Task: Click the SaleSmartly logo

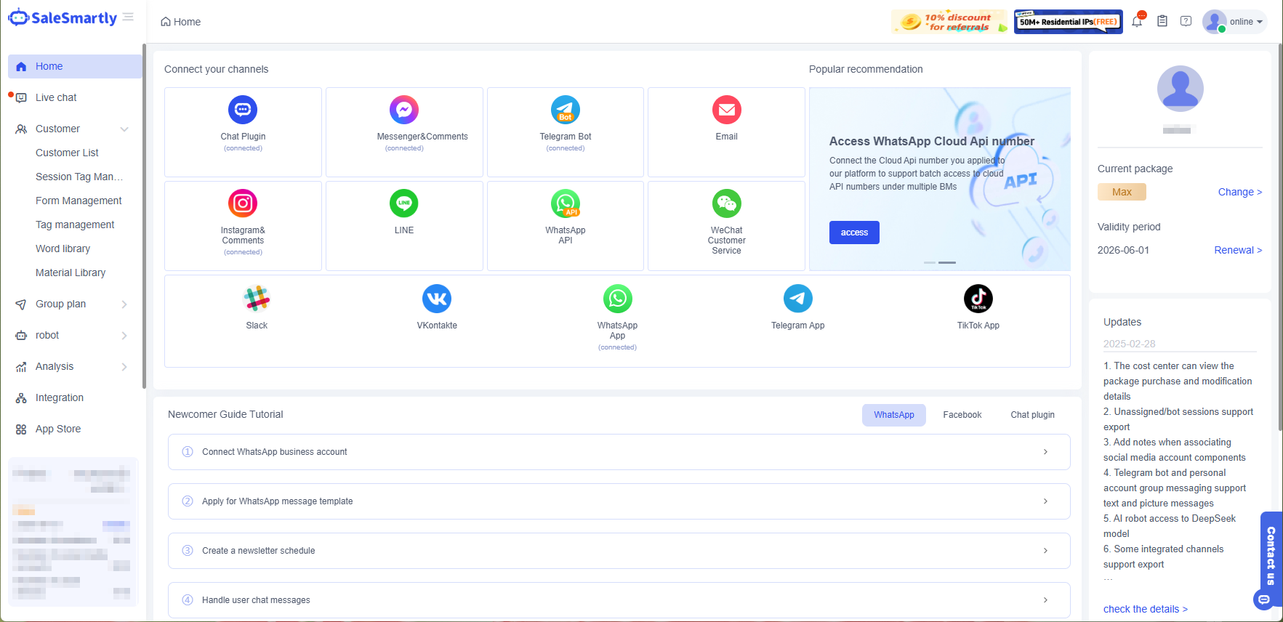Action: [x=63, y=18]
